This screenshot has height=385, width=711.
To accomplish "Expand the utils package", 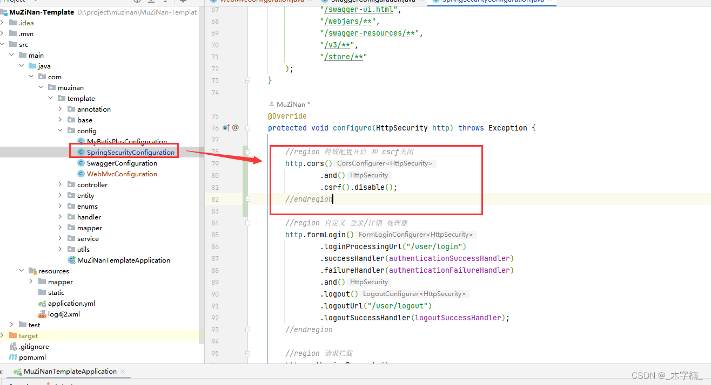I will [x=61, y=249].
